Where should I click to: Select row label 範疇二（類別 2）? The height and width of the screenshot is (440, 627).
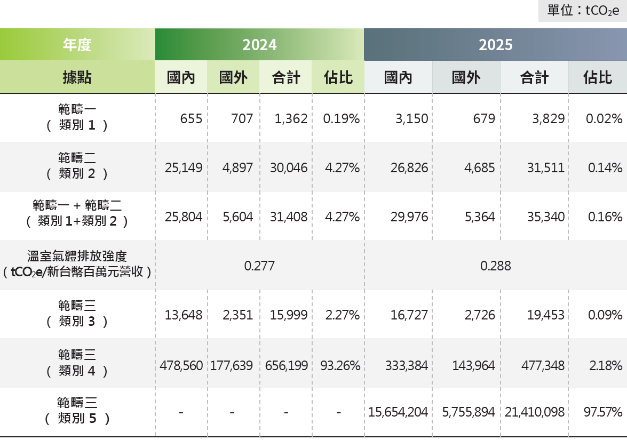click(x=77, y=166)
